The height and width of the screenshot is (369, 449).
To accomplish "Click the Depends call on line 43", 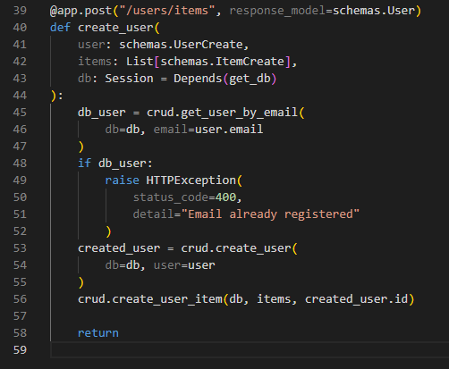I will click(x=198, y=79).
